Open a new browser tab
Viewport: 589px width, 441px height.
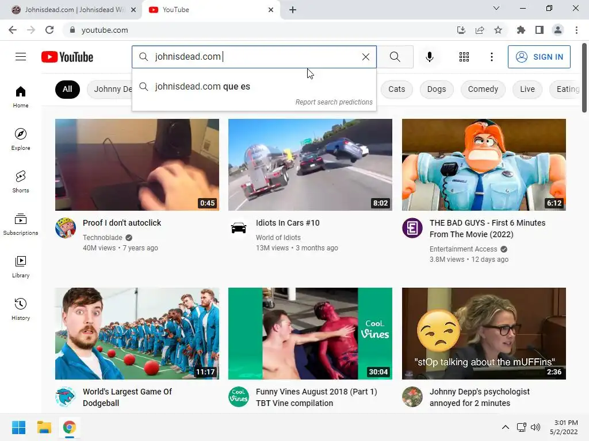pyautogui.click(x=293, y=10)
